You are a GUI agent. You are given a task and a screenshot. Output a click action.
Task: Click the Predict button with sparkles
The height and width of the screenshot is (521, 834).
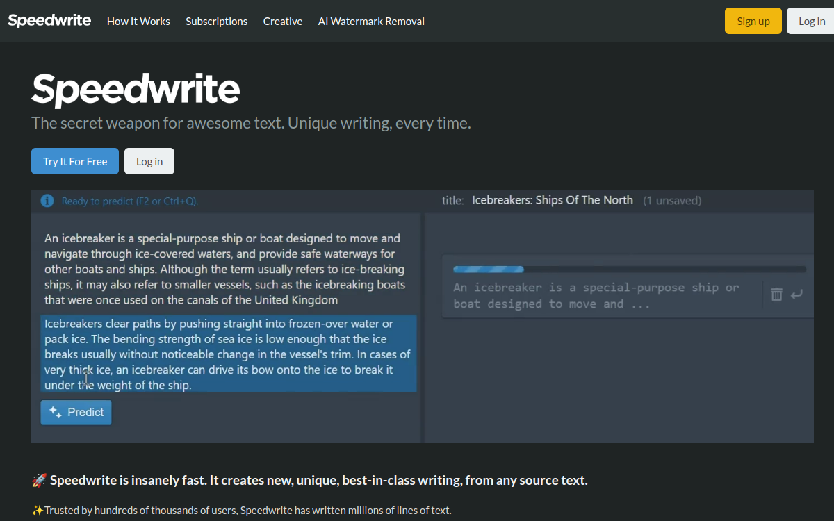pos(76,412)
